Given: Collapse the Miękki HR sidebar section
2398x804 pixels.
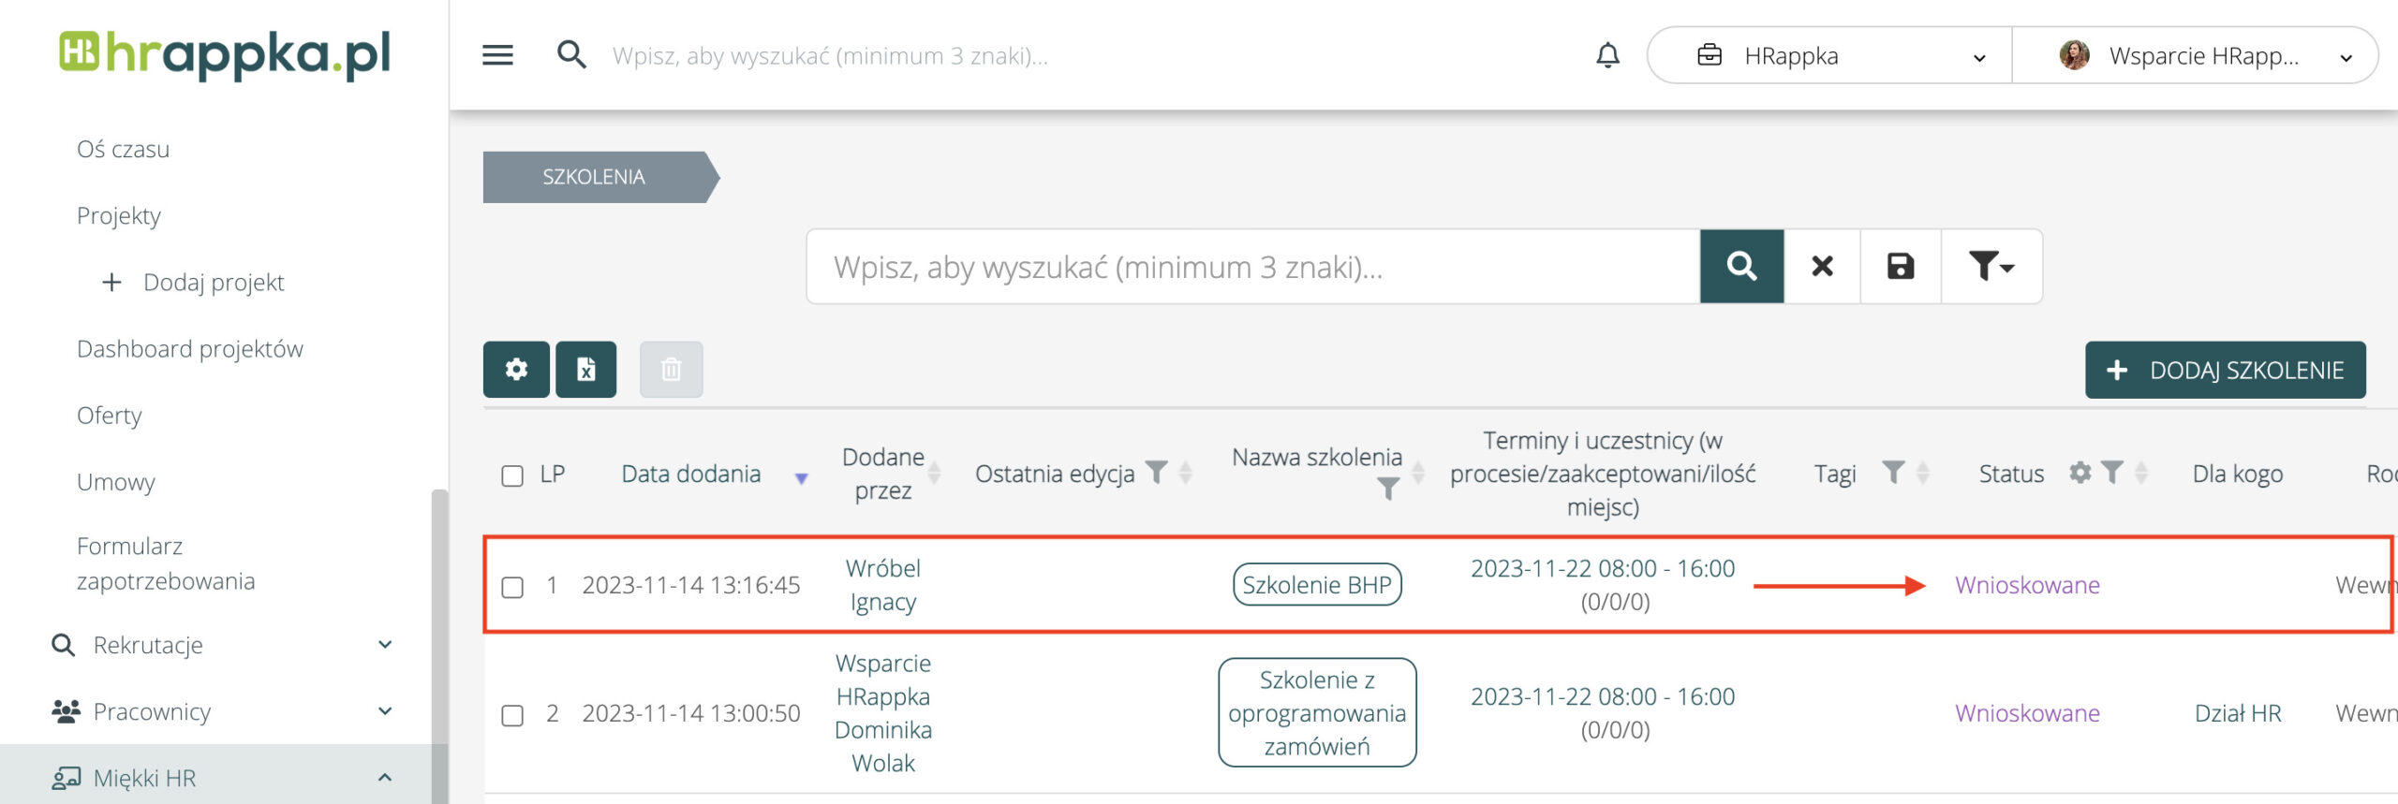Looking at the screenshot, I should [385, 778].
